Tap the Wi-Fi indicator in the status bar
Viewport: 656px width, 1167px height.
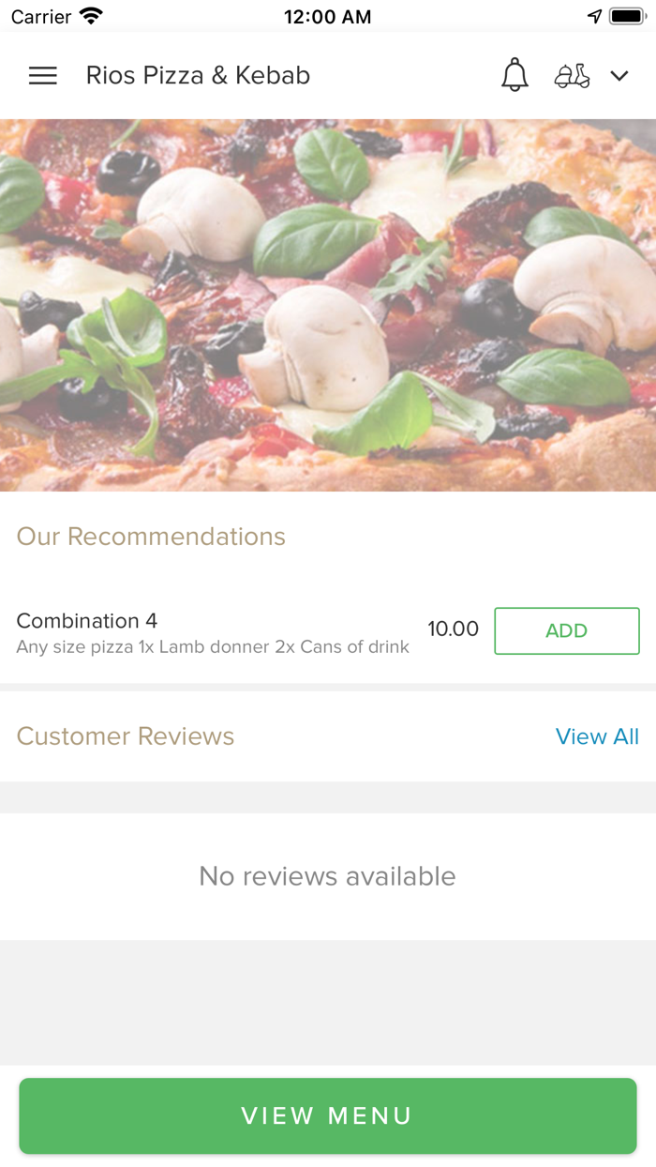click(90, 14)
